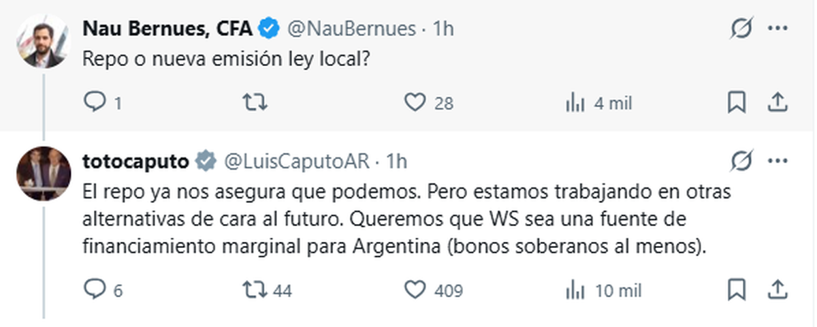The image size is (817, 327).
Task: Open Grok icon on totocaputo's tweet
Action: [741, 161]
